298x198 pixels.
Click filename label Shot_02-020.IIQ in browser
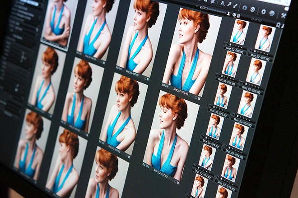point(251,90)
